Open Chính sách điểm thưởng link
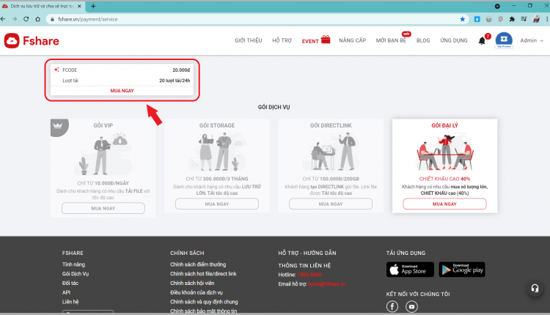The height and width of the screenshot is (315, 550). [198, 264]
